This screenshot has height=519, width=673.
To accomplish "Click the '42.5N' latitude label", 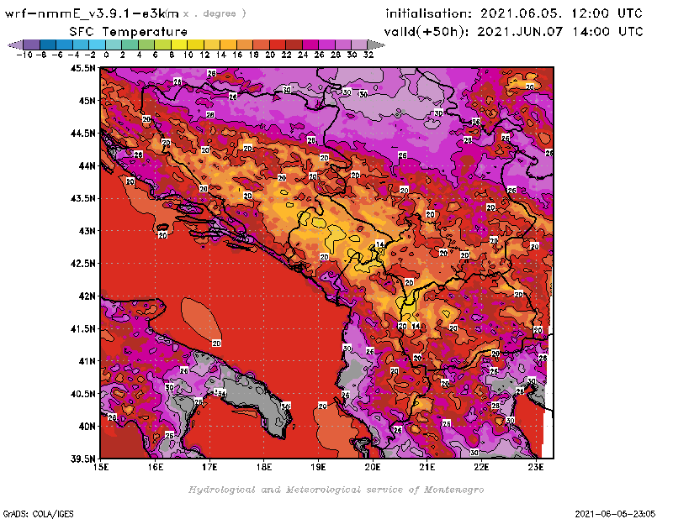I will coord(82,264).
